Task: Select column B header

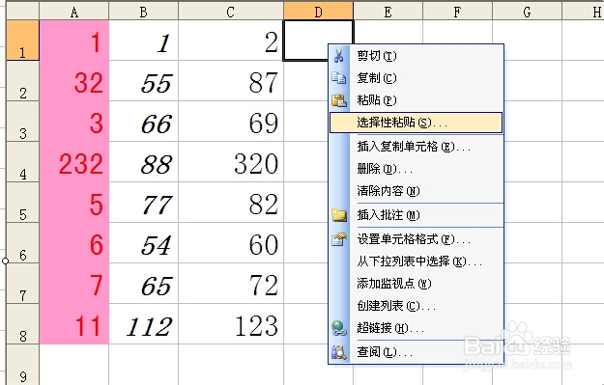Action: 144,12
